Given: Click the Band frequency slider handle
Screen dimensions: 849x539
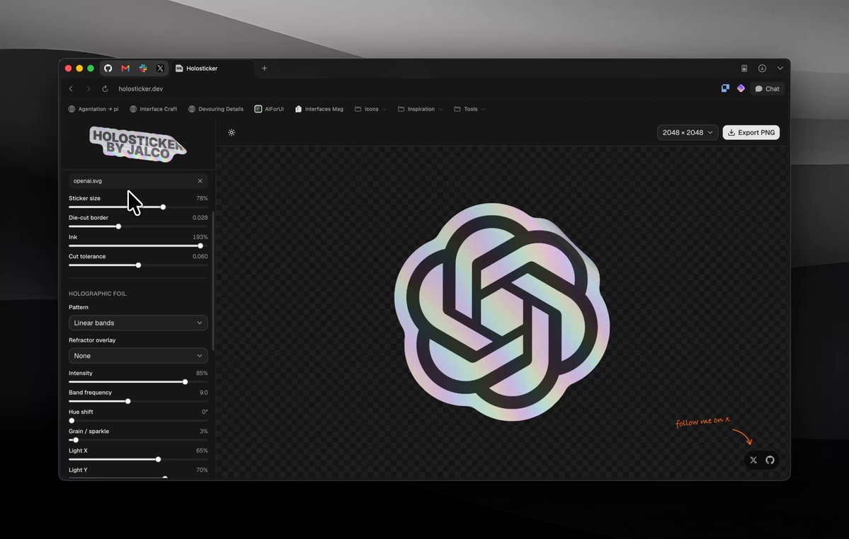Looking at the screenshot, I should (127, 401).
